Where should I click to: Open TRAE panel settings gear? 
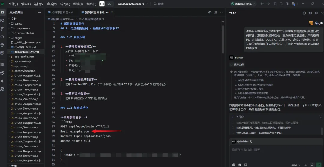pos(316,13)
